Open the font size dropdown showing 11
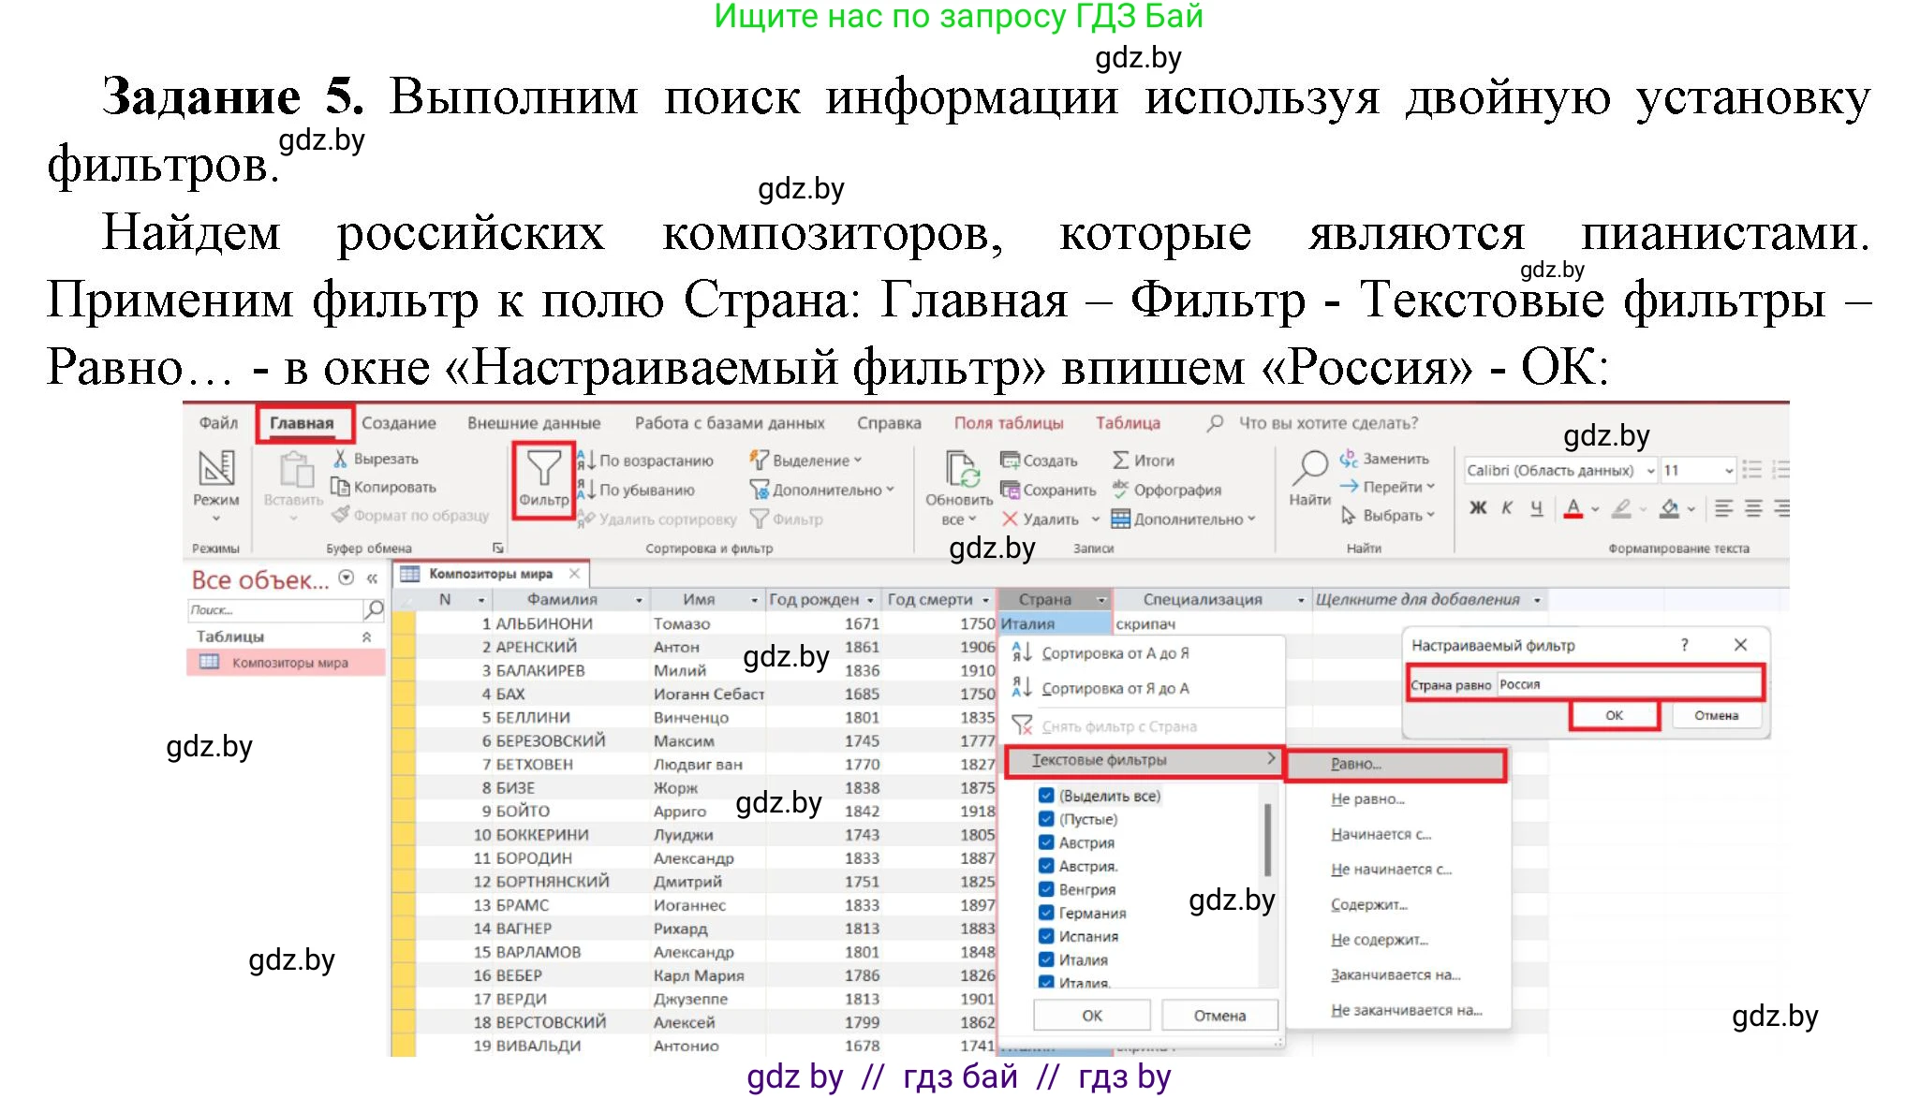Image resolution: width=1920 pixels, height=1098 pixels. point(1731,471)
